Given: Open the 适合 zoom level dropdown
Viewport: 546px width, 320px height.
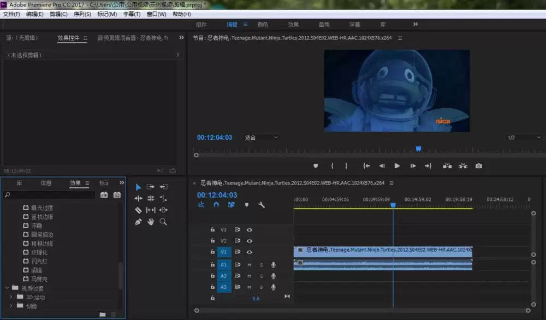Looking at the screenshot, I should click(262, 137).
